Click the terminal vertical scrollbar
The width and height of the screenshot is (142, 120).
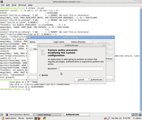click(x=141, y=60)
